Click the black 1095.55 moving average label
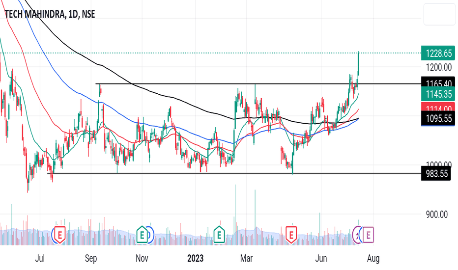This screenshot has height=270, width=458. click(x=438, y=118)
